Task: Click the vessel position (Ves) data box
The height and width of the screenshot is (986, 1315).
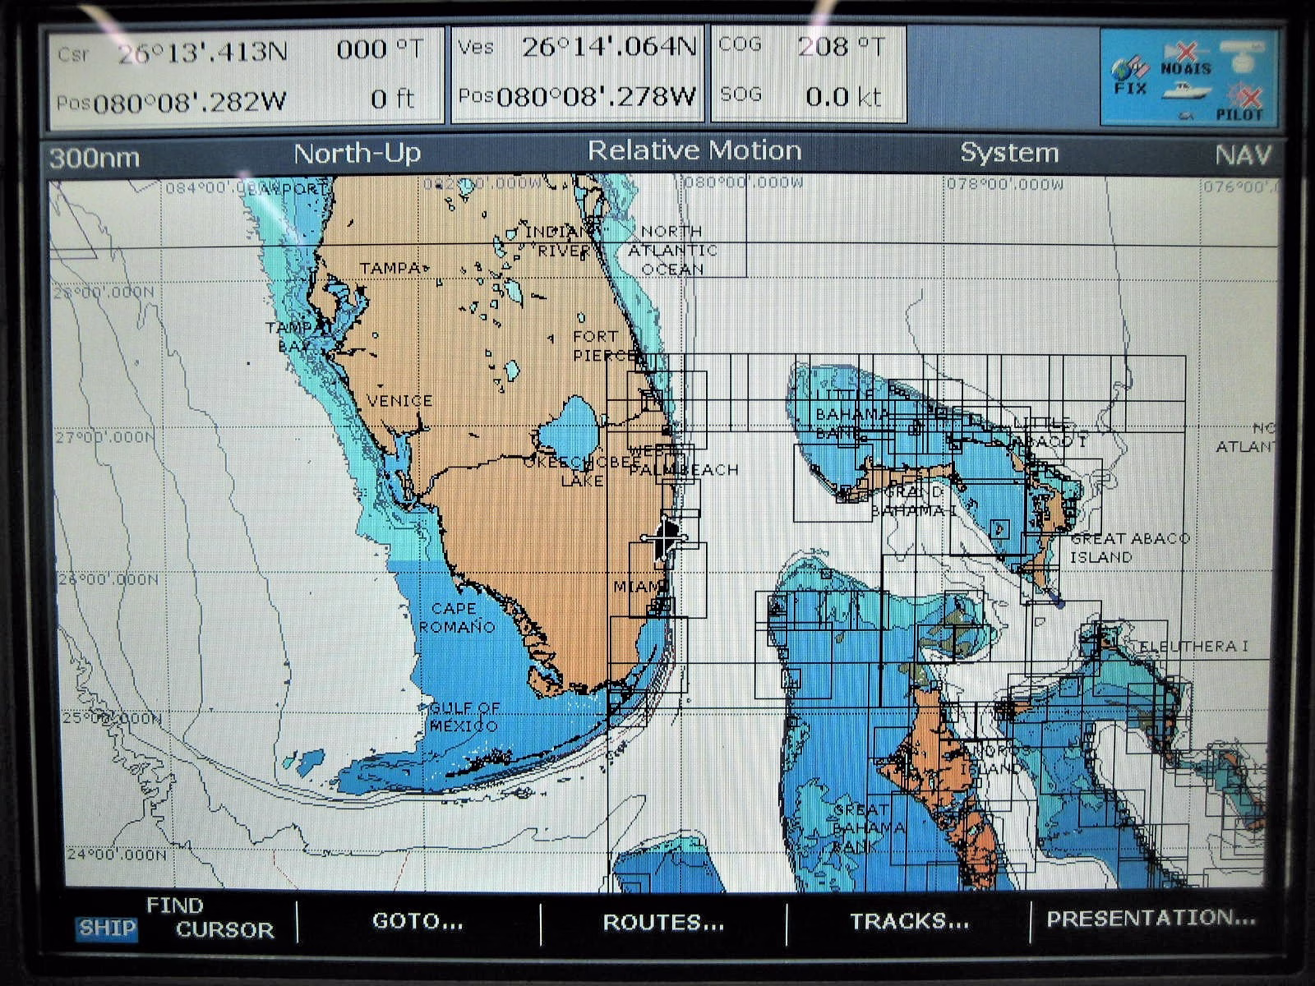Action: 577,74
